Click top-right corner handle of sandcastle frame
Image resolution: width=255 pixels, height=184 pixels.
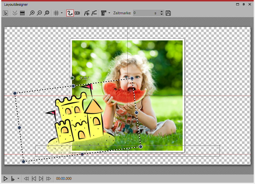click(132, 78)
